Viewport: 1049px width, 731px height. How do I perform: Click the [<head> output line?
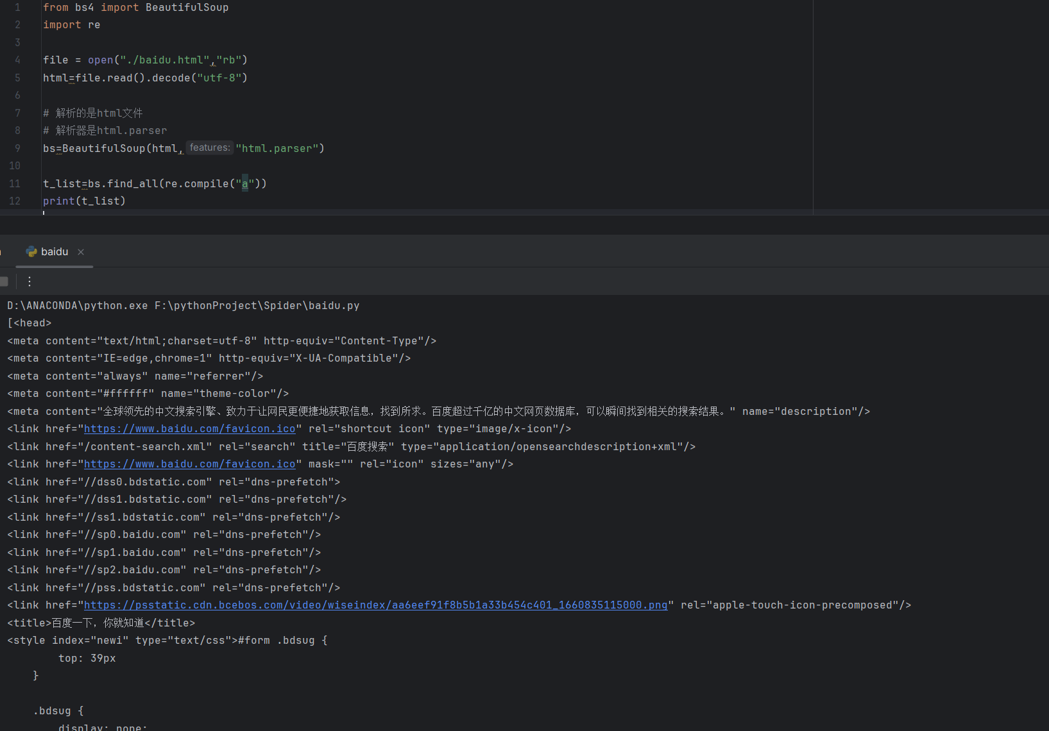tap(30, 323)
